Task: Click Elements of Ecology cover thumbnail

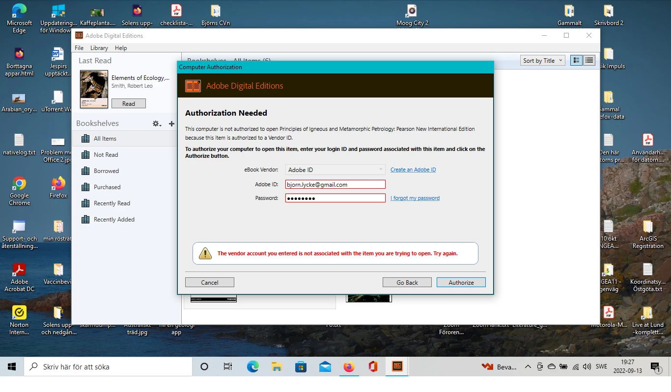Action: [x=94, y=89]
